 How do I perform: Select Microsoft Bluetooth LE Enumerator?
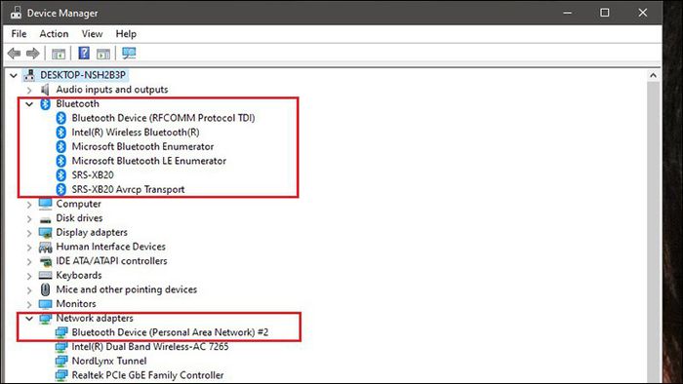pyautogui.click(x=149, y=161)
